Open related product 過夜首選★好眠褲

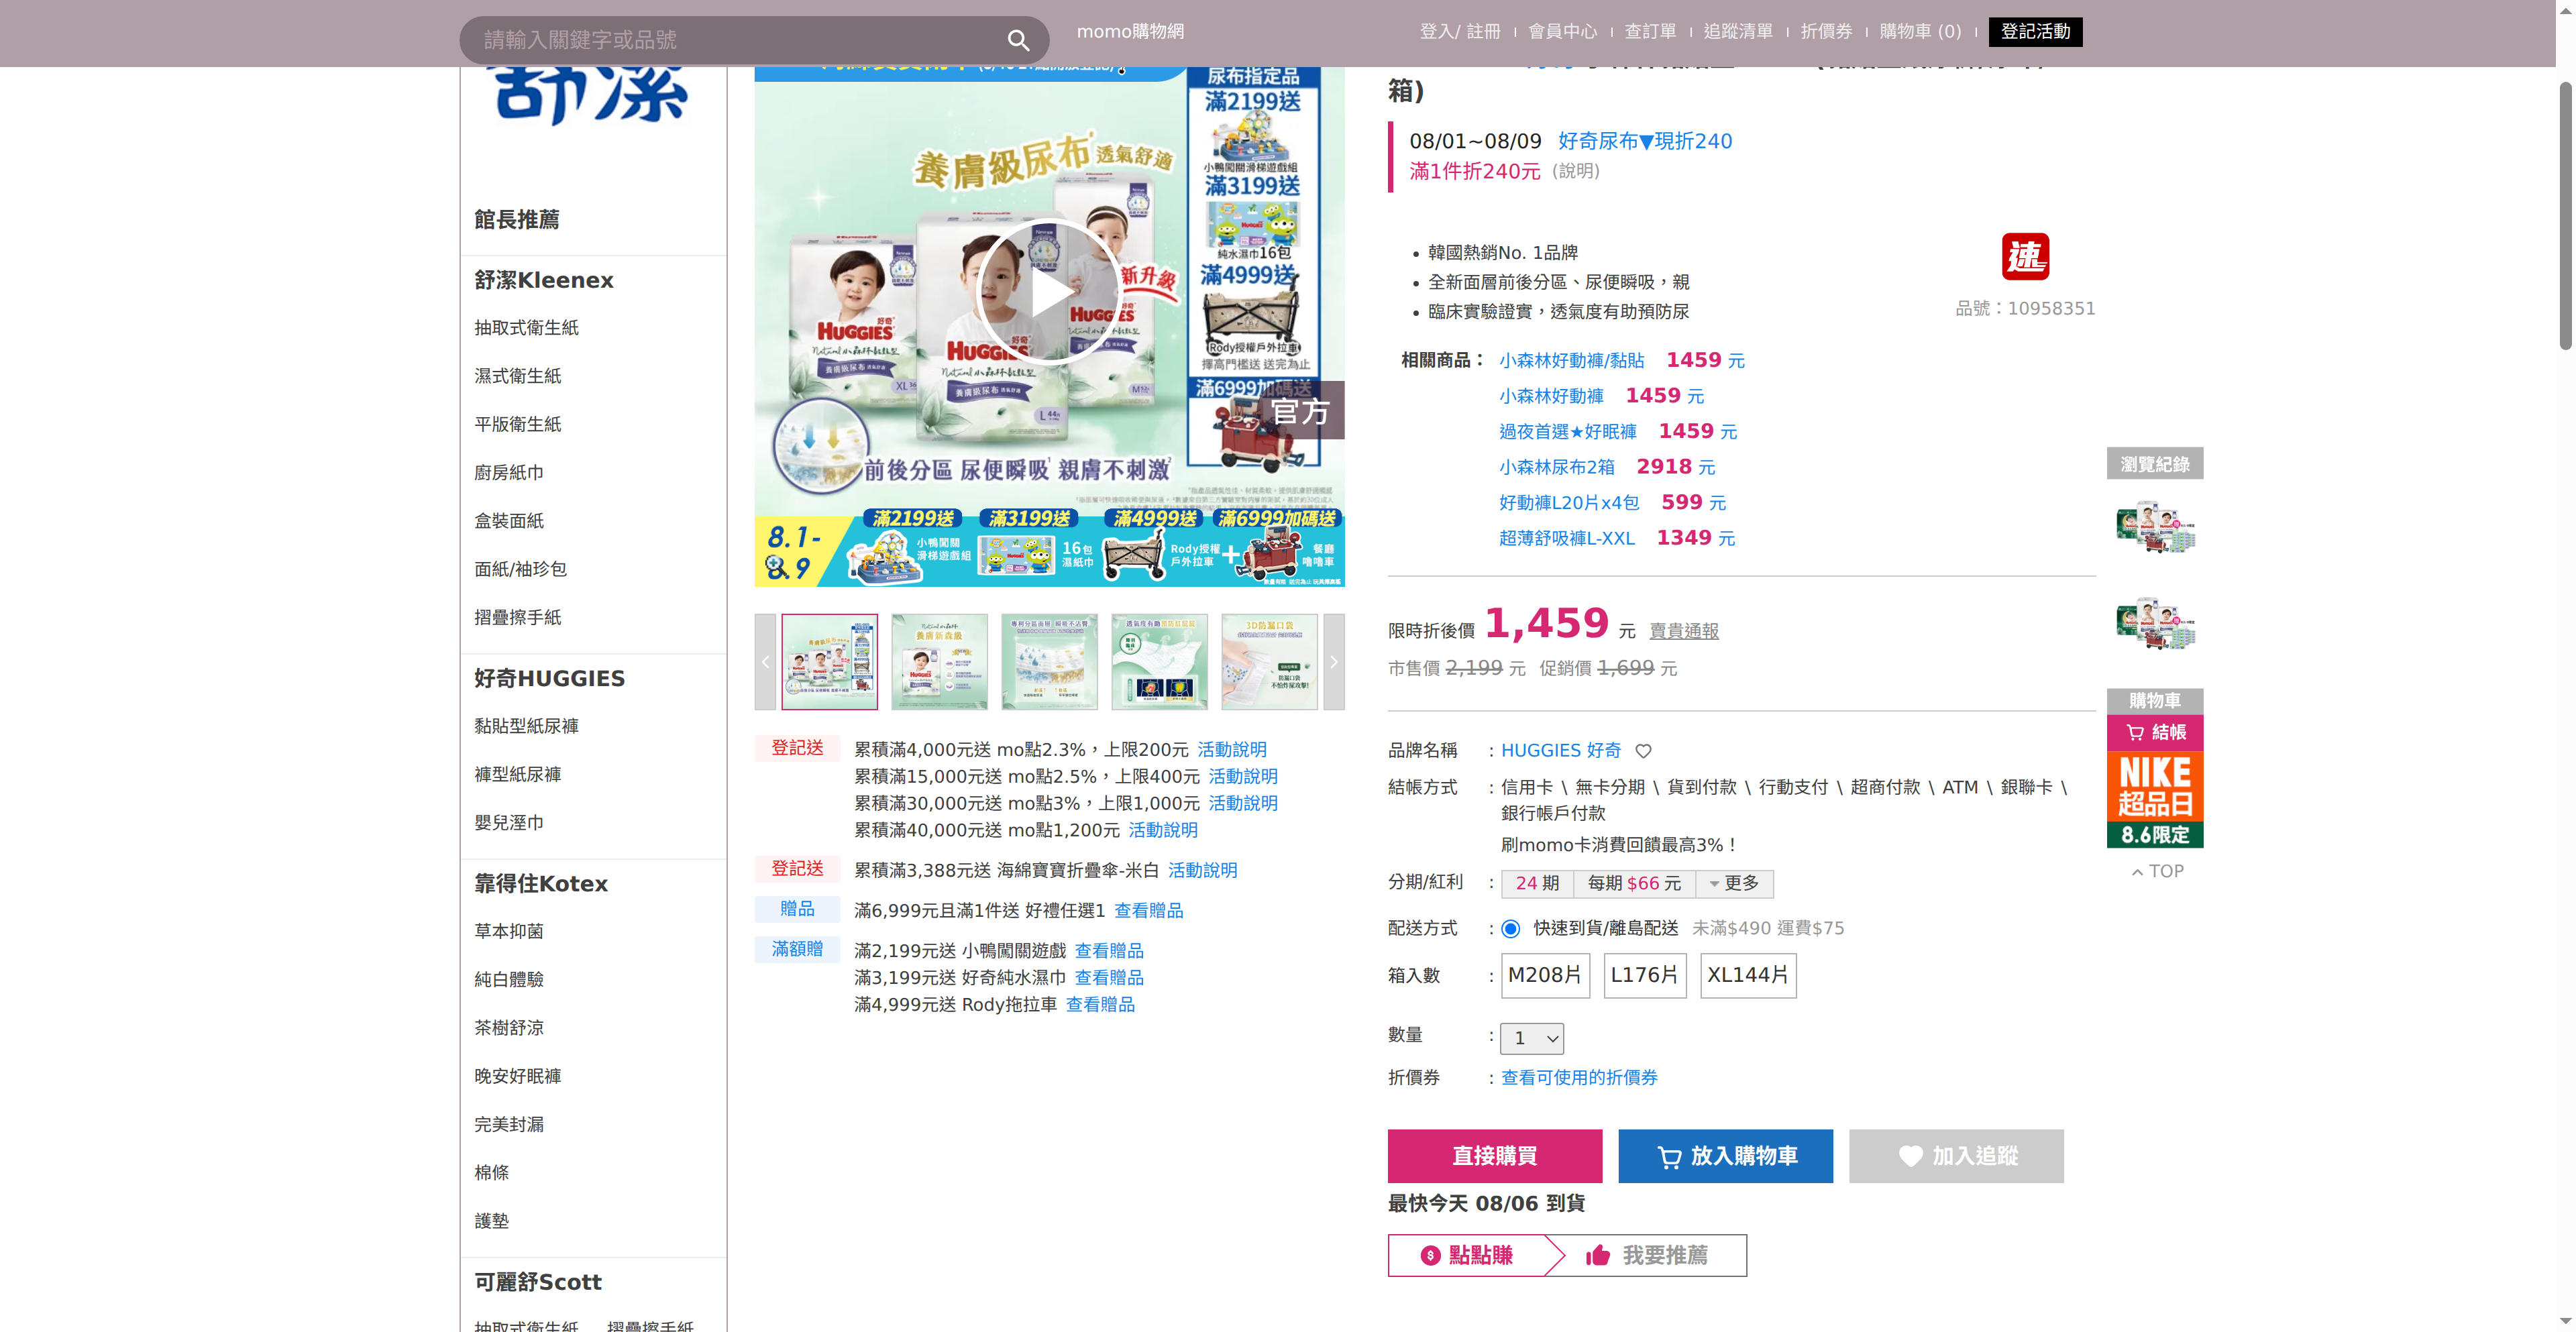point(1568,432)
